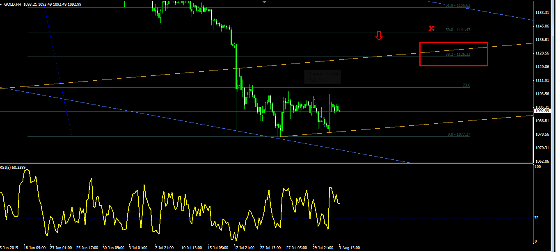This screenshot has width=556, height=252.
Task: Click the 38.2 - 1126.32 Fibonacci label
Action: point(458,54)
